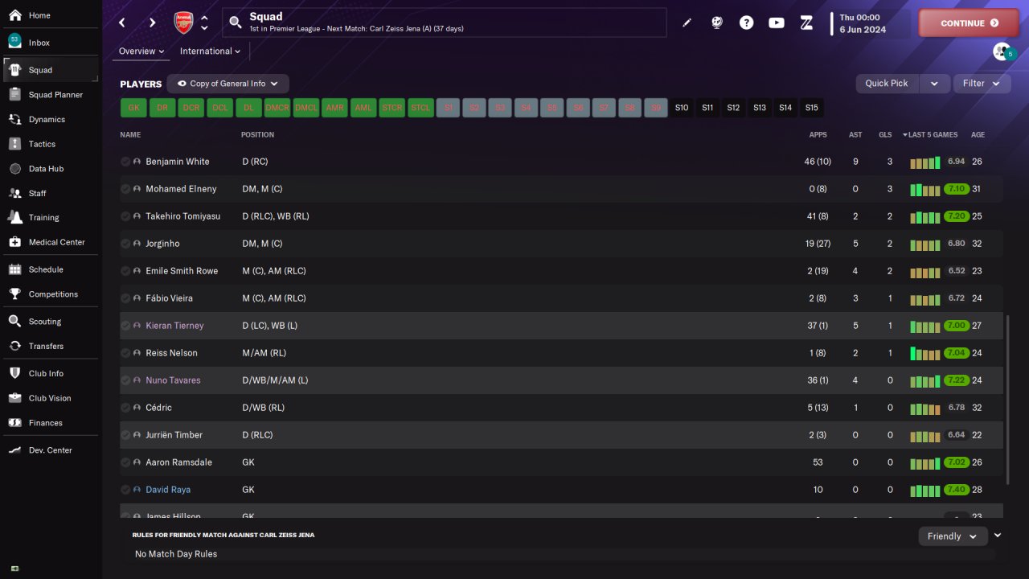
Task: Select the S10 substitute slot
Action: pyautogui.click(x=682, y=108)
